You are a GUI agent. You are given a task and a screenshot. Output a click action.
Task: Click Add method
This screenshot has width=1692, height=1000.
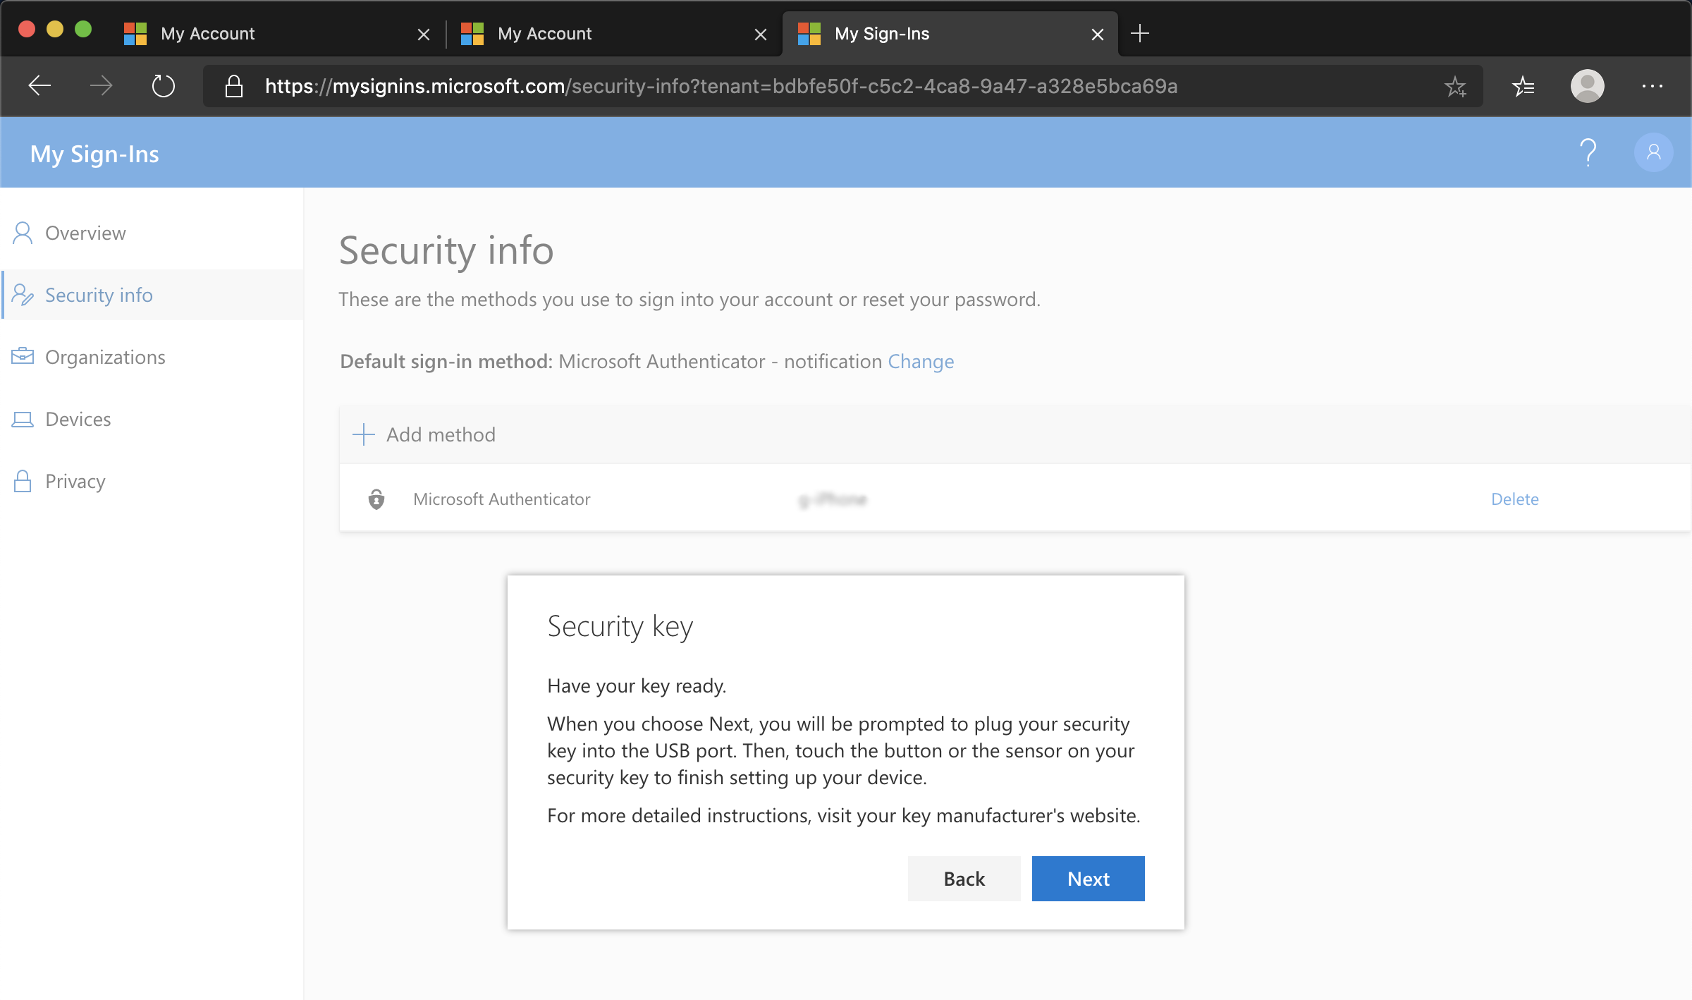pyautogui.click(x=424, y=434)
